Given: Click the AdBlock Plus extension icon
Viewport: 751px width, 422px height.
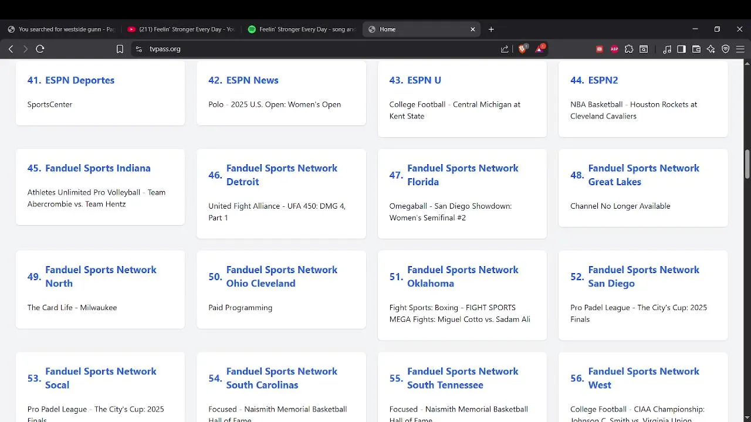Looking at the screenshot, I should click(x=614, y=49).
